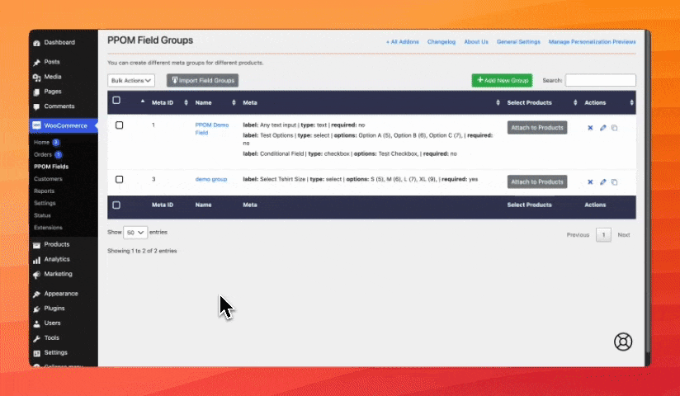Click the Media icon in sidebar

click(x=36, y=78)
